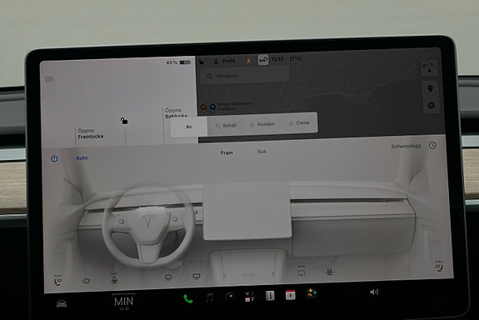Image resolution: width=479 pixels, height=320 pixels.
Task: Tap the climate power button
Action: tap(54, 158)
